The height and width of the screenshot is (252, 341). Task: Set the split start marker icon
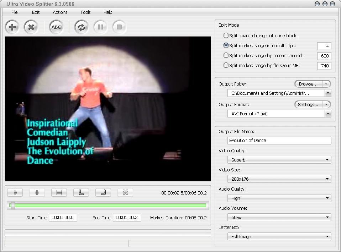pos(81,192)
